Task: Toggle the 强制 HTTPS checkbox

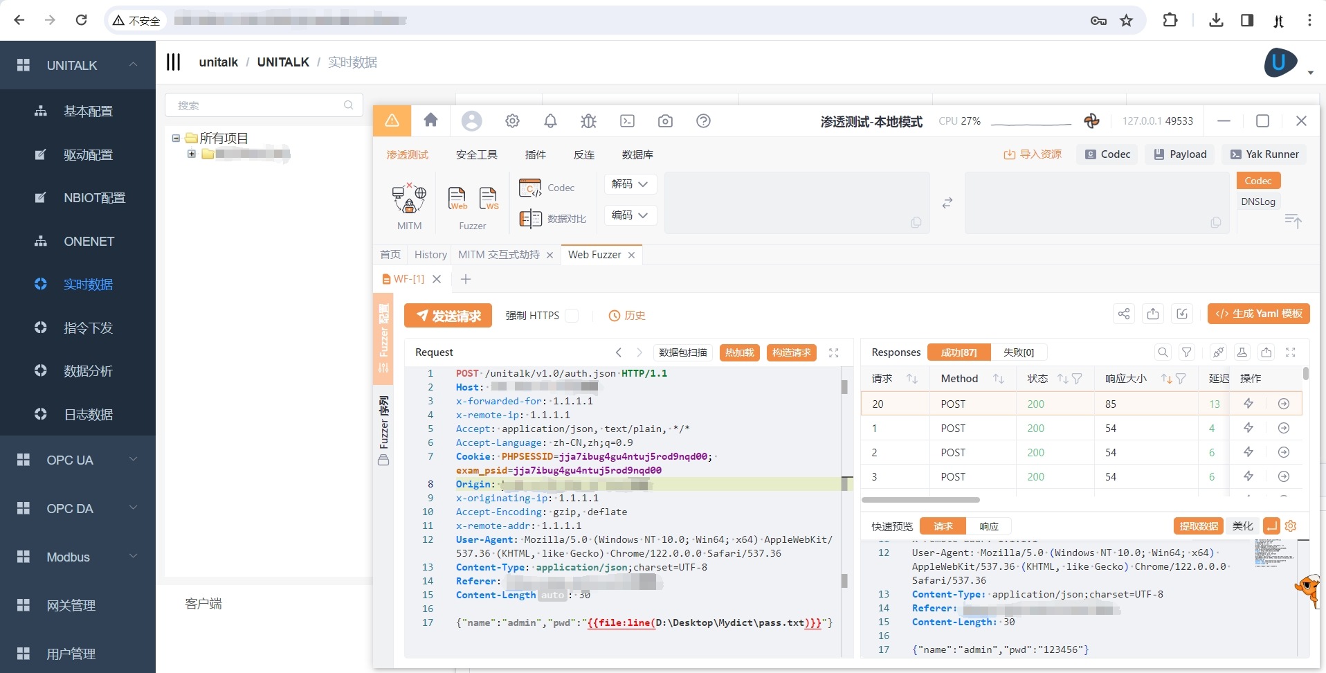Action: [x=572, y=316]
